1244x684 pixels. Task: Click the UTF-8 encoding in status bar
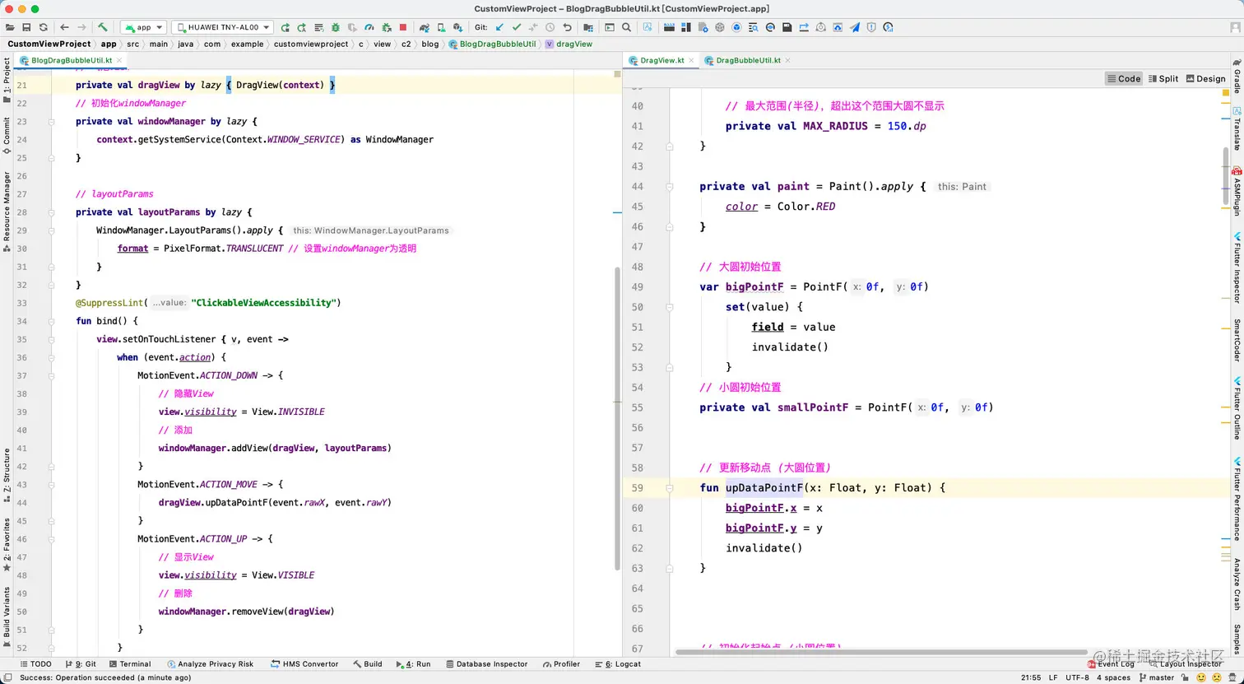(1077, 677)
